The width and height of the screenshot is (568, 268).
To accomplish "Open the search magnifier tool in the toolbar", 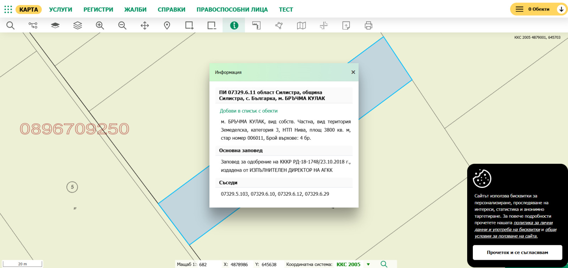I will click(x=11, y=26).
